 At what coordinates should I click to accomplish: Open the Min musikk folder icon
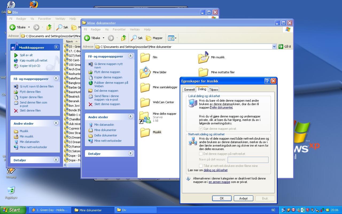click(203, 57)
